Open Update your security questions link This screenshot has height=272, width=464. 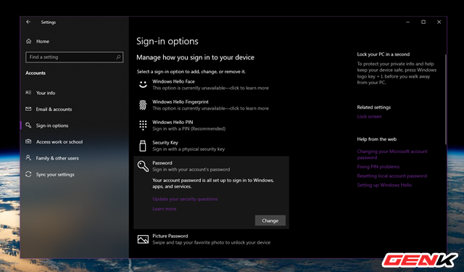click(x=185, y=199)
